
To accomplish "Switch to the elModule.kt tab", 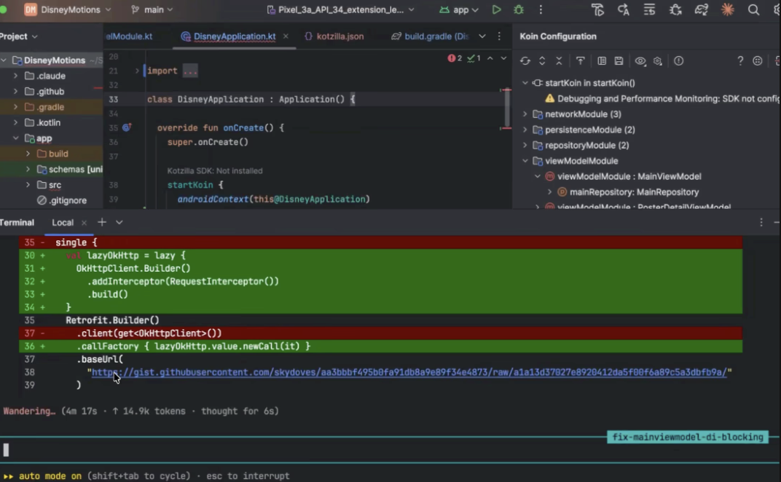I will coord(129,36).
